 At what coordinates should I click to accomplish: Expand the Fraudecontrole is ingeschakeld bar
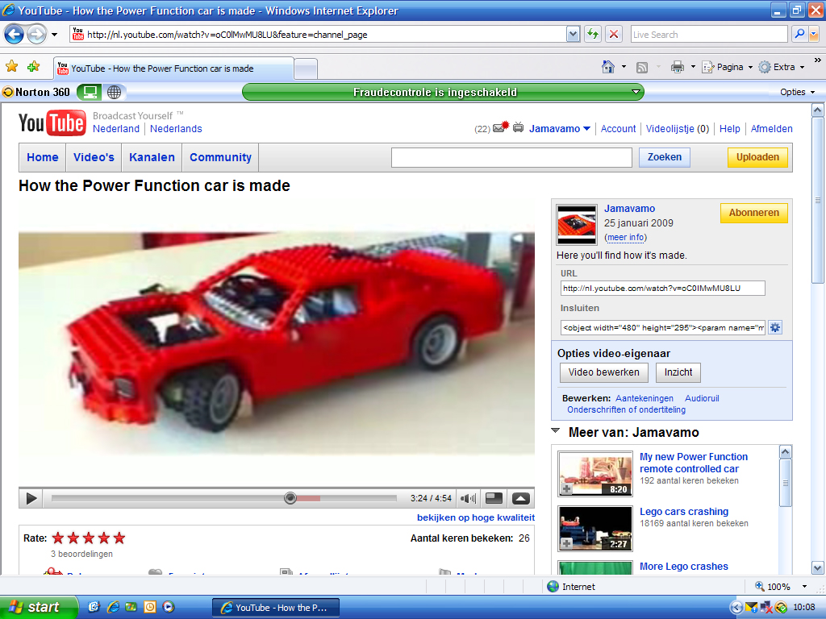click(636, 92)
